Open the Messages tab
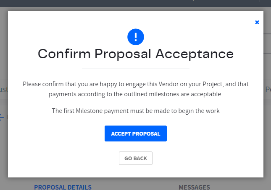Screen dimensions: 271x190 (x=194, y=187)
